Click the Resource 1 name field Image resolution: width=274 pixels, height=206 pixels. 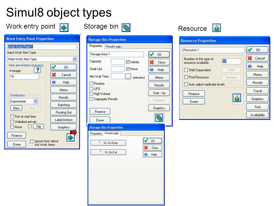coord(213,50)
